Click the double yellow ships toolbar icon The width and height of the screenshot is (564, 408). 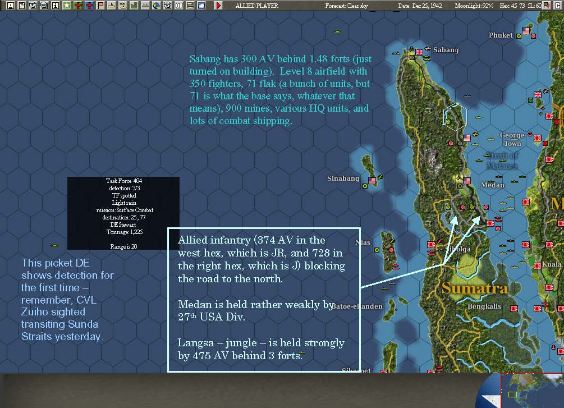tap(123, 6)
